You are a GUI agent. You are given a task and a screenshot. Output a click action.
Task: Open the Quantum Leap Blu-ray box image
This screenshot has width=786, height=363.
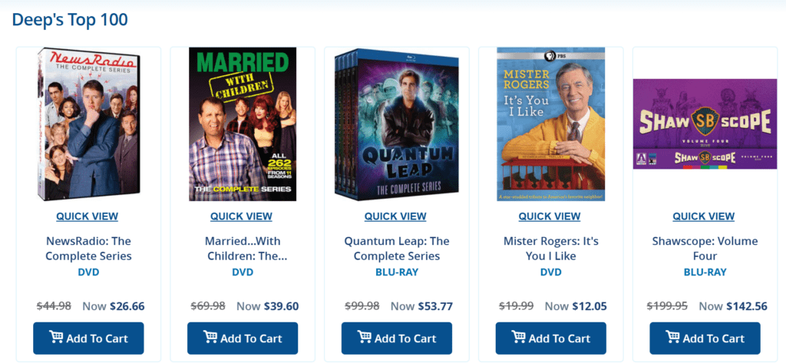(397, 124)
